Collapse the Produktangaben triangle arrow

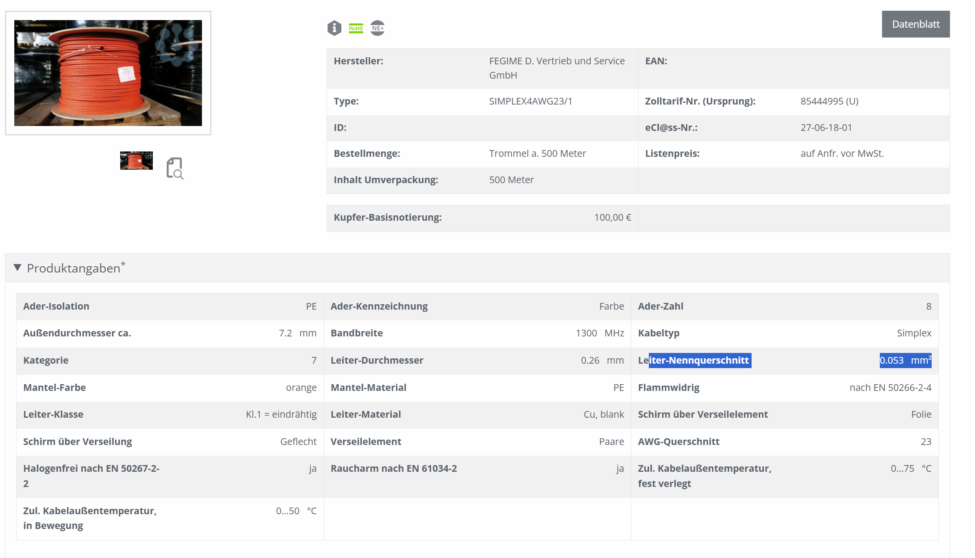coord(17,268)
